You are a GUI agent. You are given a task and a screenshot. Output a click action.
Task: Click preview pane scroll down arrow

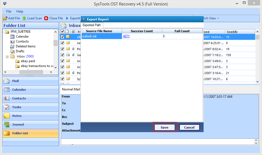256,143
